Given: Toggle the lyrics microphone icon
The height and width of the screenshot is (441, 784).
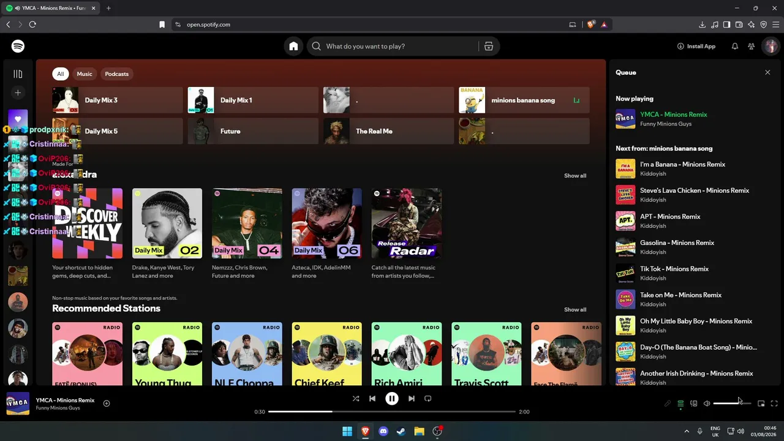Looking at the screenshot, I should coord(668,404).
